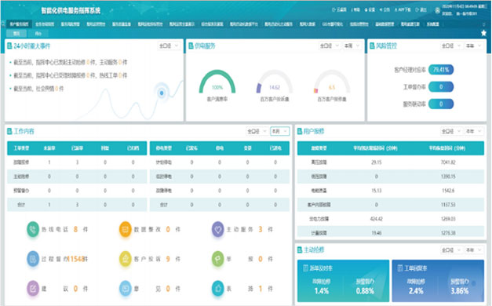Click the small icon at the menu bar's right end
The width and height of the screenshot is (492, 306).
pyautogui.click(x=483, y=24)
